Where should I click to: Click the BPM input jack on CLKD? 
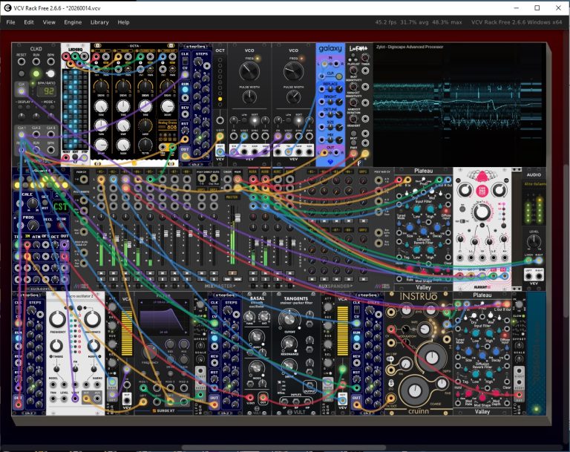click(50, 62)
